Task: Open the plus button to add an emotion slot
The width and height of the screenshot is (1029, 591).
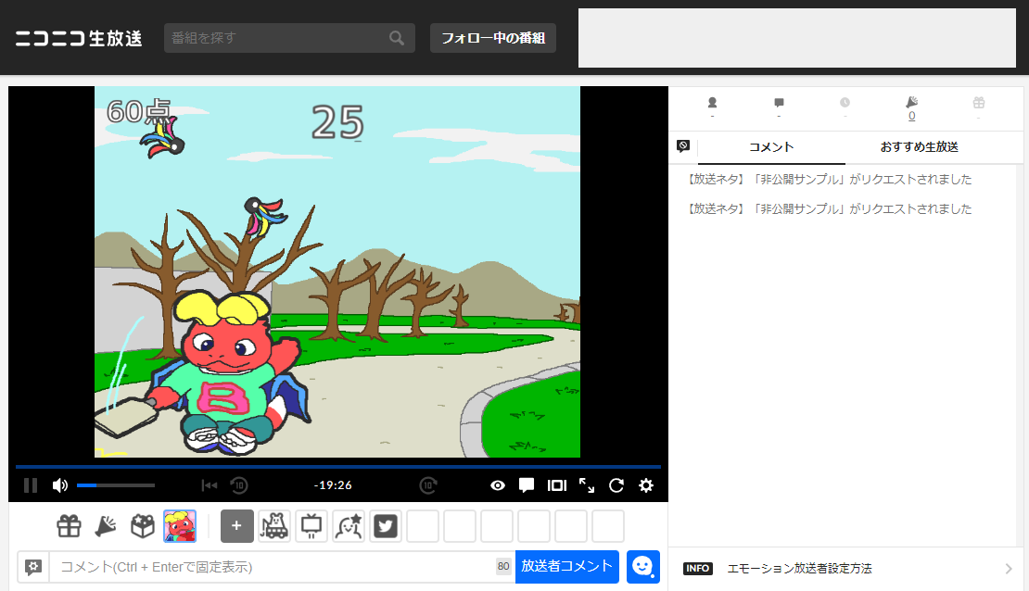Action: click(x=237, y=526)
